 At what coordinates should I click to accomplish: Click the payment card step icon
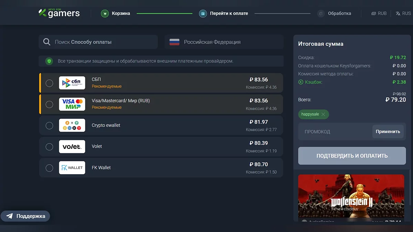tap(203, 14)
